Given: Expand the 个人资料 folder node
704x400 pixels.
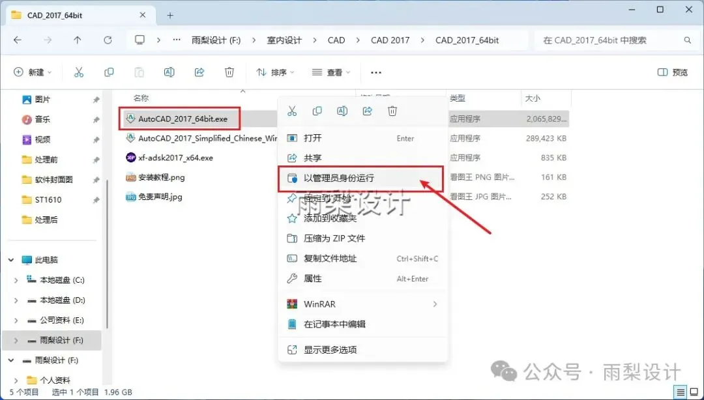Looking at the screenshot, I should (x=16, y=380).
